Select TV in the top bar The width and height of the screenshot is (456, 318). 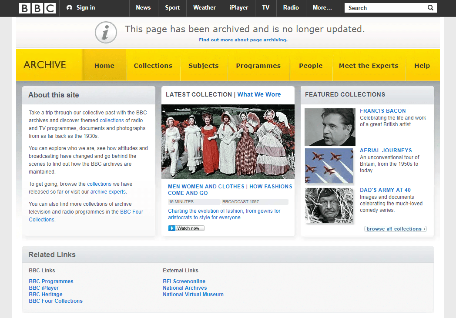click(265, 7)
